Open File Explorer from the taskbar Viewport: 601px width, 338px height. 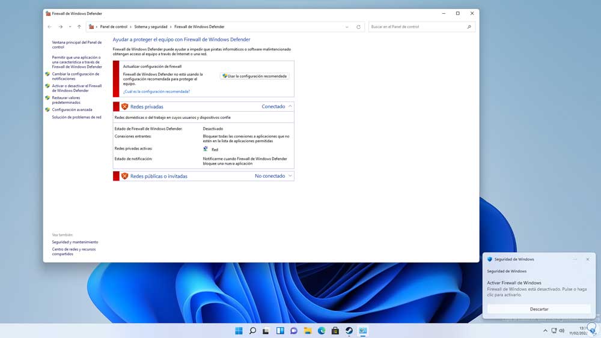(308, 331)
